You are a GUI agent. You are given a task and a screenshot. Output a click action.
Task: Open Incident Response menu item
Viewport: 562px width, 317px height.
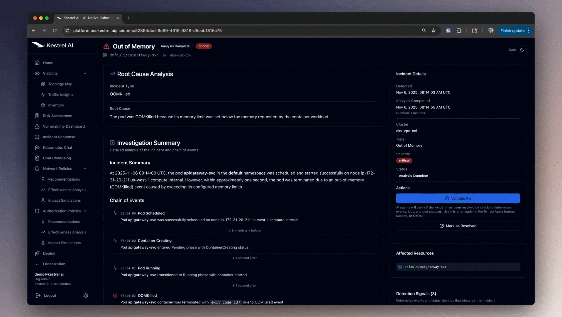[59, 137]
